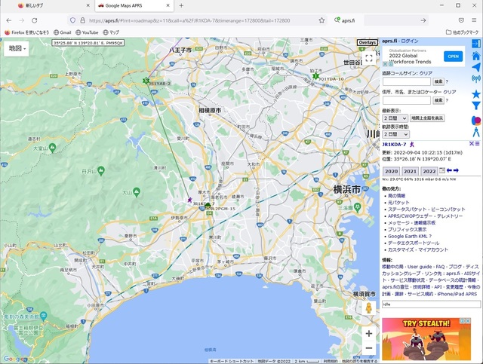Click the 地図上全局を表示 button
Image resolution: width=483 pixels, height=364 pixels.
pos(427,118)
